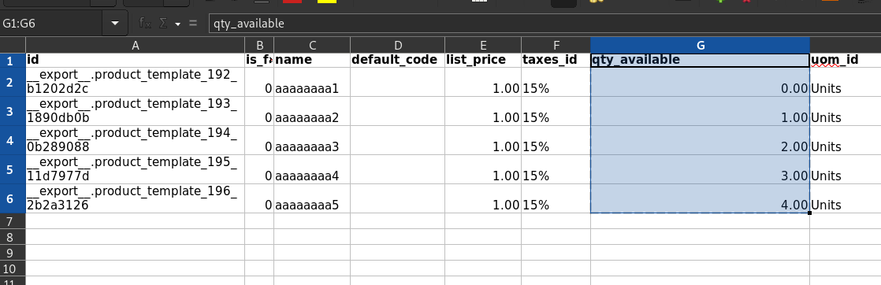Select cell with product_template_192_b1202d2c
881x285 pixels.
[135, 82]
